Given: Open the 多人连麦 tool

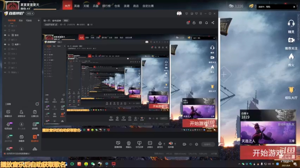Looking at the screenshot, I should click(x=21, y=126).
